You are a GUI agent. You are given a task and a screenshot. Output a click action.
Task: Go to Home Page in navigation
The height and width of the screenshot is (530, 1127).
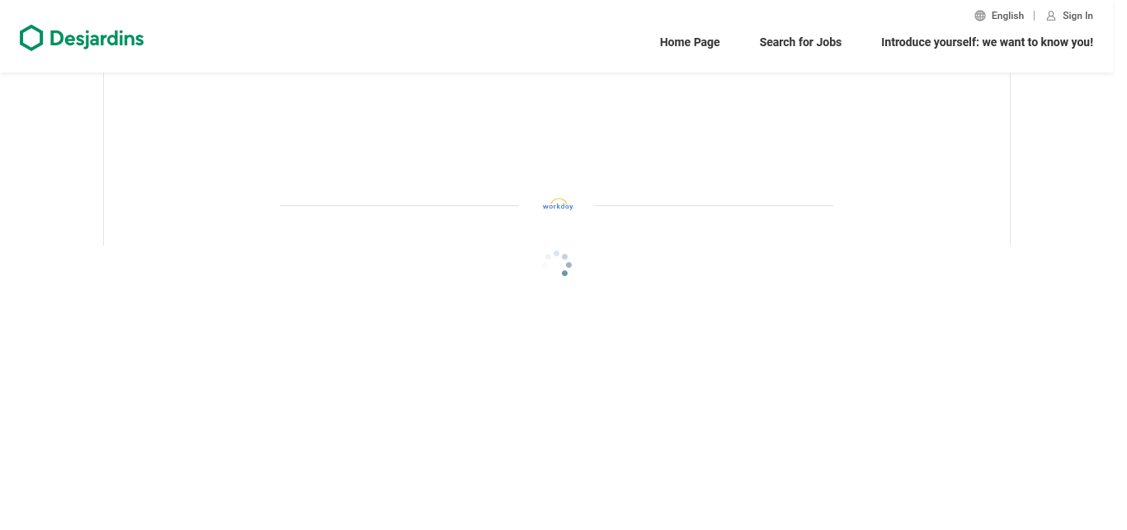(690, 42)
